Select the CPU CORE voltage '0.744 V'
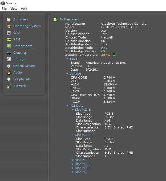 coord(109,77)
